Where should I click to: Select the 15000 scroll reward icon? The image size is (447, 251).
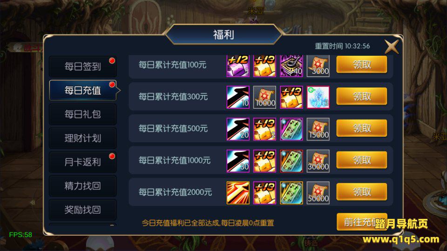318,129
